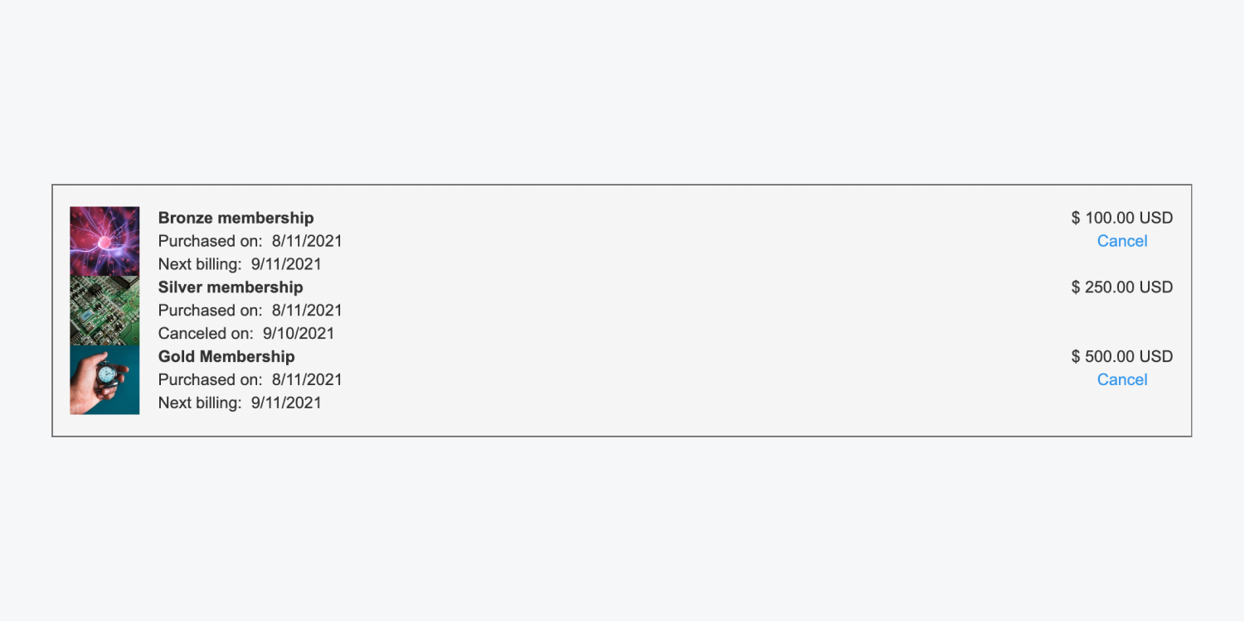Click the $ 500.00 USD price

tap(1122, 356)
